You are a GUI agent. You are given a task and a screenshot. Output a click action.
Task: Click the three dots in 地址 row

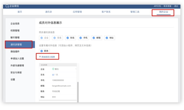(54, 97)
